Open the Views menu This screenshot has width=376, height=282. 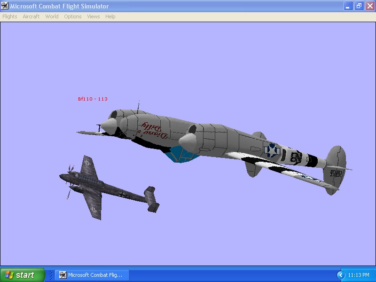coord(93,16)
